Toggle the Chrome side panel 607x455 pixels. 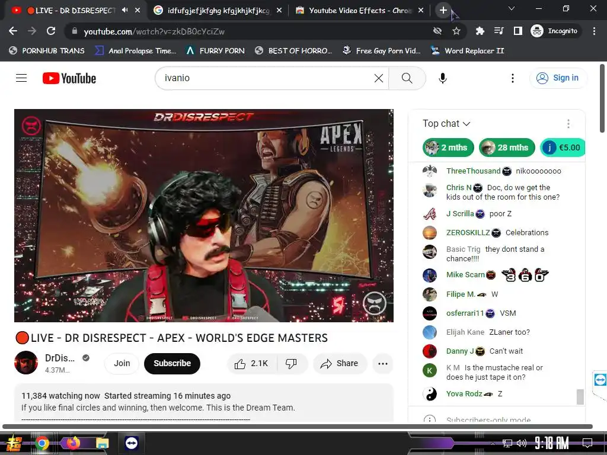click(518, 31)
